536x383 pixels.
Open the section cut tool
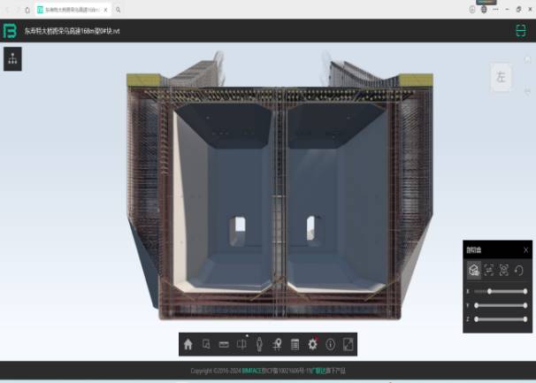click(x=241, y=344)
